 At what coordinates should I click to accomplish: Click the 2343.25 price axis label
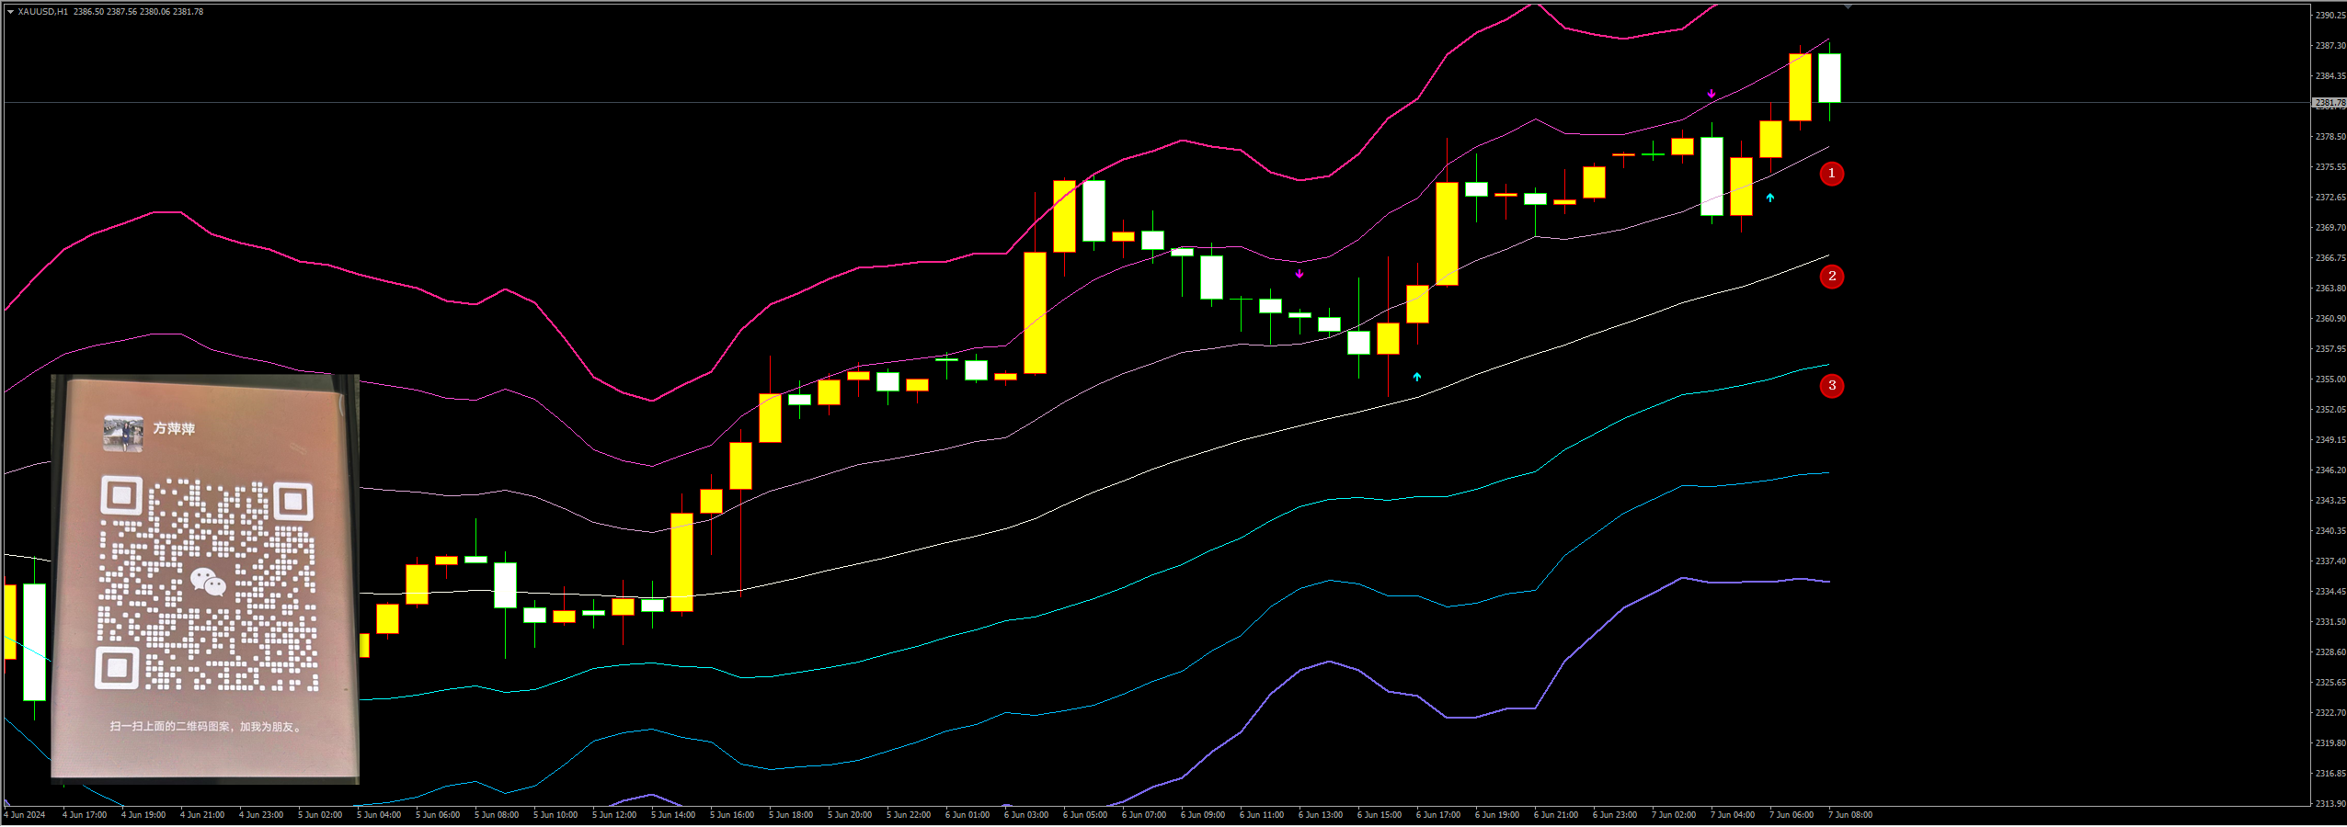point(2330,501)
